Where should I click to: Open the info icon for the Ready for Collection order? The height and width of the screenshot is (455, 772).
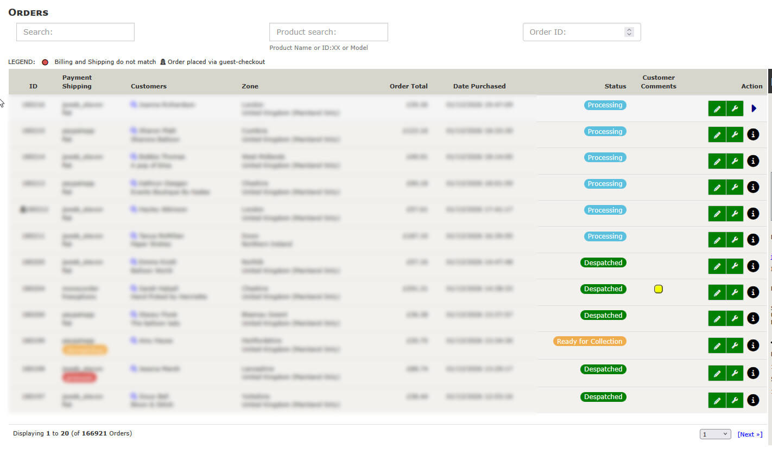click(753, 345)
